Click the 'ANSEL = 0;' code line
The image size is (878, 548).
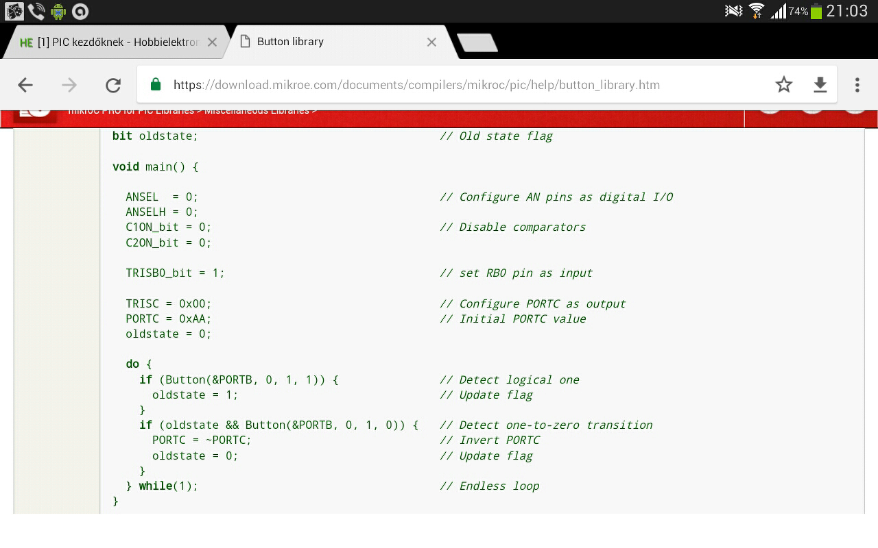(x=162, y=197)
